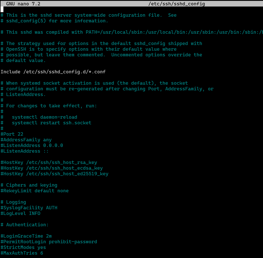Select the #MaxAuthTries 6 line
The height and width of the screenshot is (258, 263).
pos(21,253)
